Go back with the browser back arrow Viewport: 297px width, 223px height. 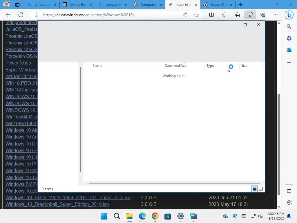pos(8,15)
